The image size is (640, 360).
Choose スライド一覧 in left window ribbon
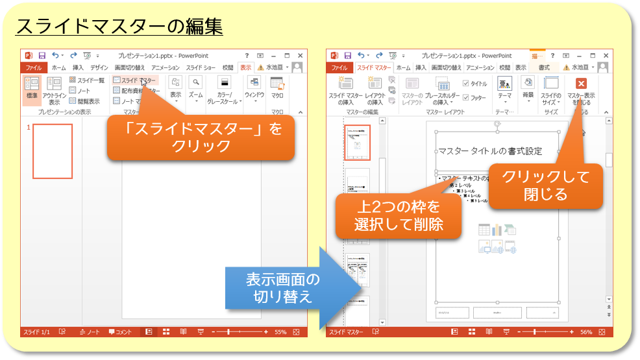86,80
